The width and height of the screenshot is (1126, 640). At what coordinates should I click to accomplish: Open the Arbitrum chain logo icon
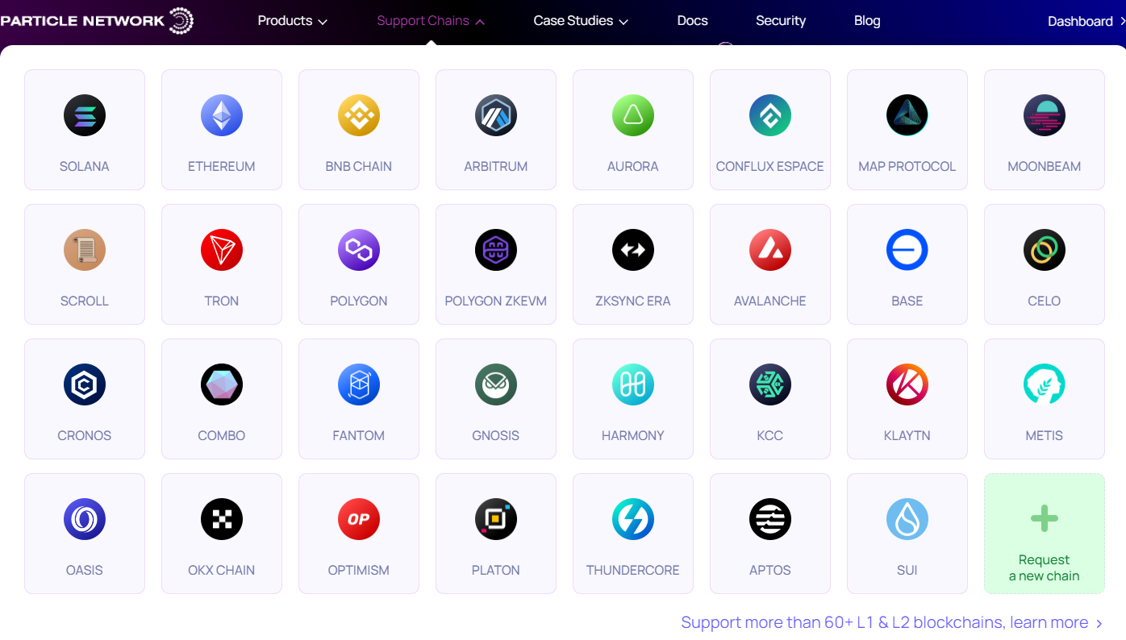[x=496, y=115]
